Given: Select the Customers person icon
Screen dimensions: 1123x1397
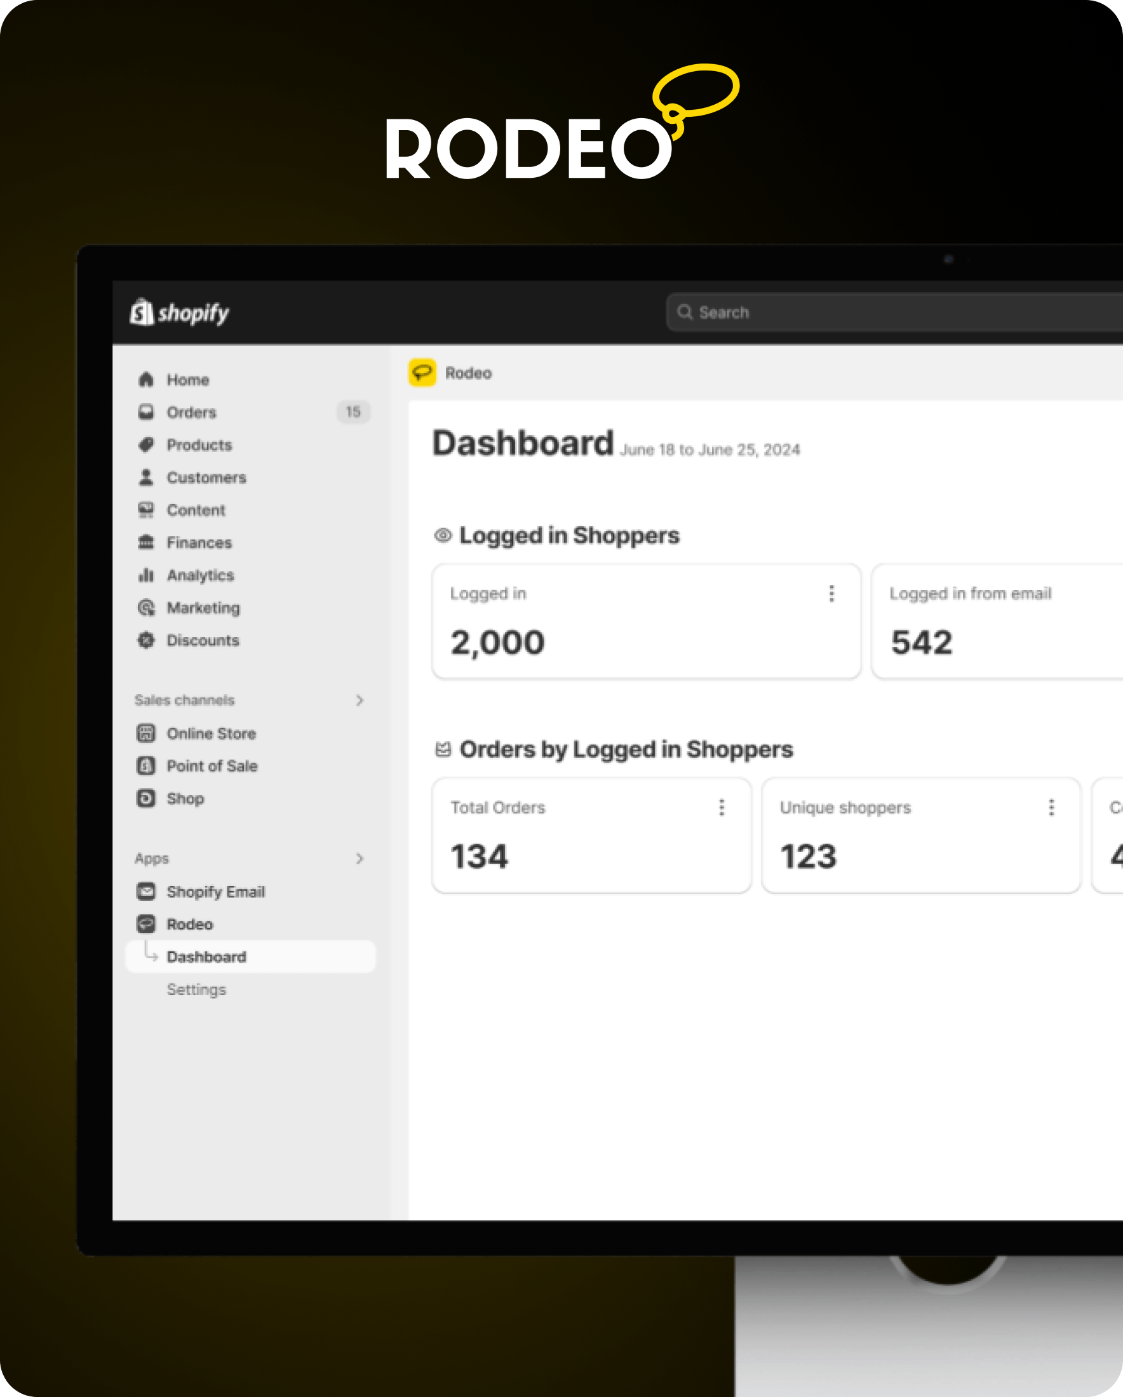Looking at the screenshot, I should [147, 478].
